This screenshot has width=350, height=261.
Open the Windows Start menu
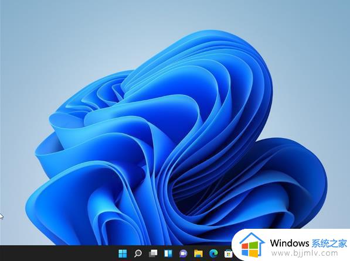tap(123, 253)
